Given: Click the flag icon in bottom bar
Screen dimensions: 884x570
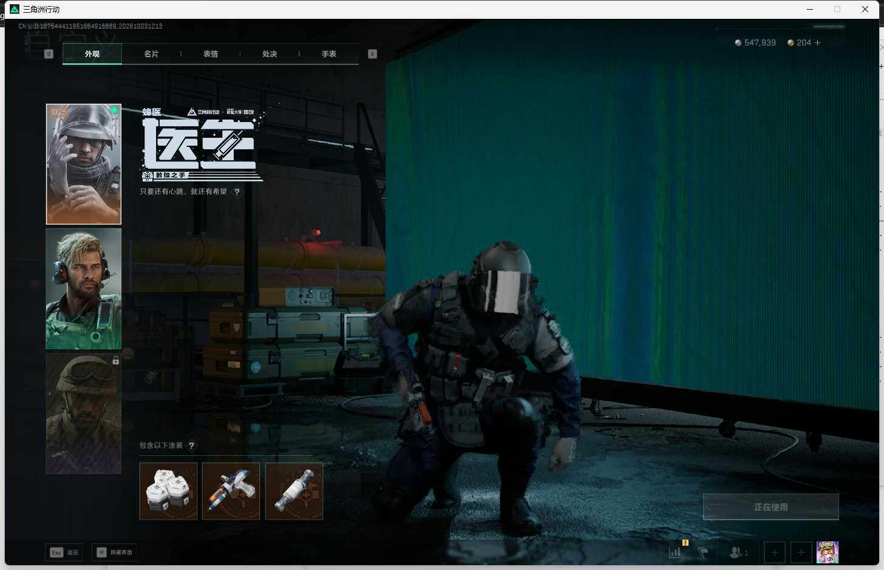Looking at the screenshot, I should coord(703,552).
